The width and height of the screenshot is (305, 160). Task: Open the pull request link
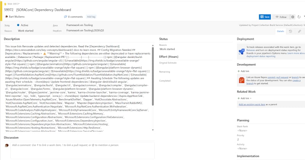coord(282,77)
